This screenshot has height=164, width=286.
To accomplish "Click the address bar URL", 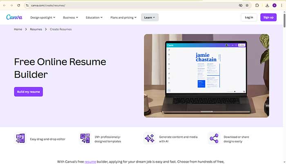I will [48, 5].
